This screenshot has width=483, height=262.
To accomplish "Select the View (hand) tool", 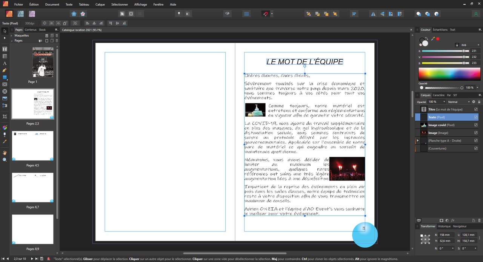I will tap(5, 153).
